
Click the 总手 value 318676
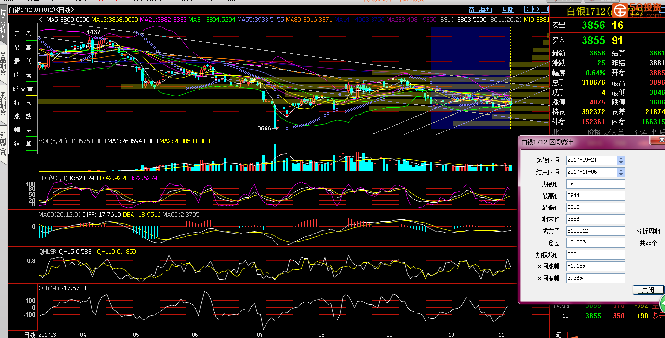[593, 82]
